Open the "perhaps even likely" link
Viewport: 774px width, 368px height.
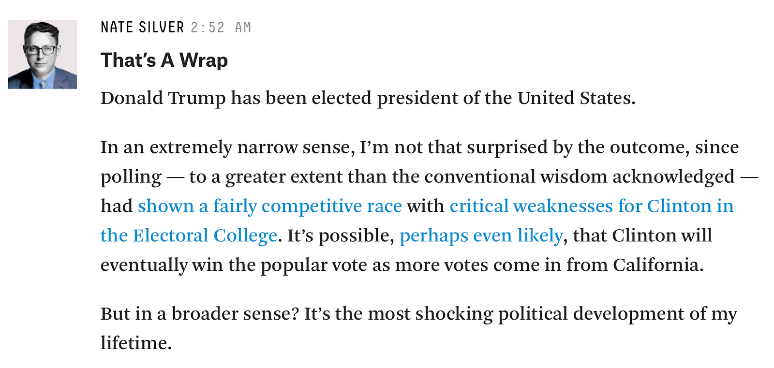481,236
